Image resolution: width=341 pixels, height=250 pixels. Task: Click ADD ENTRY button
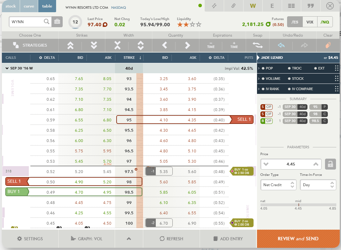[228, 239]
